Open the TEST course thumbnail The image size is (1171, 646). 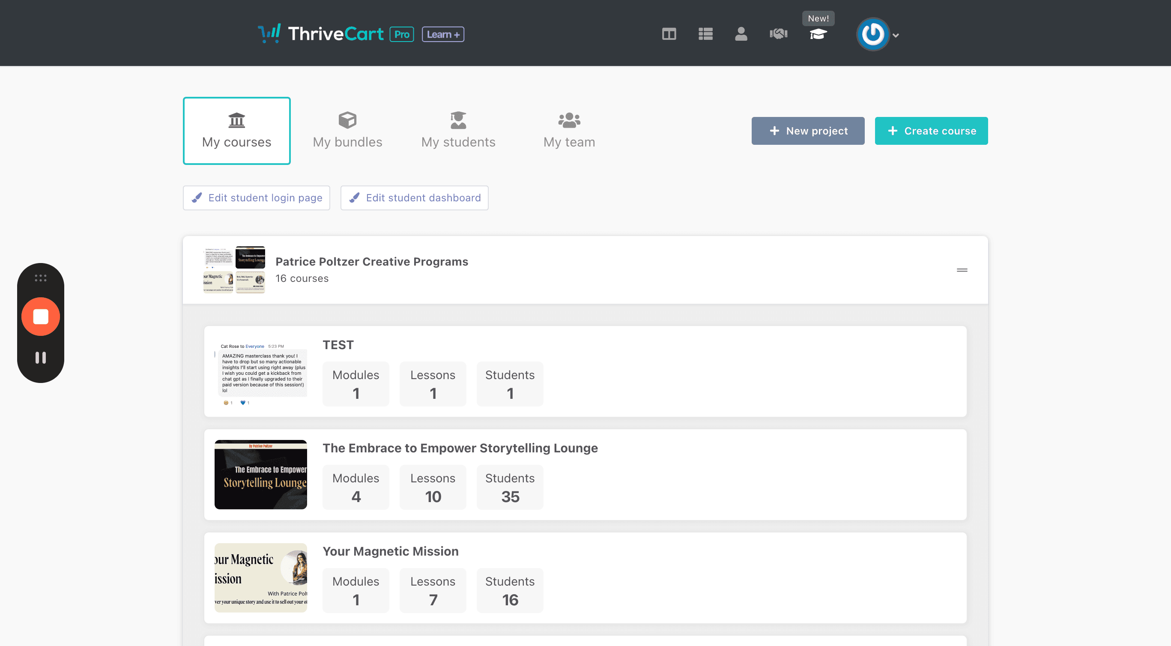click(x=260, y=372)
